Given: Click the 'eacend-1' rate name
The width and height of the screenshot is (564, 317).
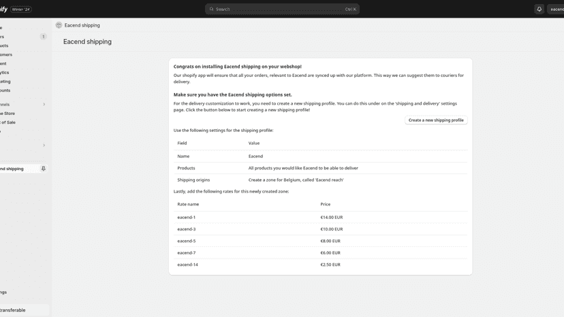Looking at the screenshot, I should click(187, 218).
